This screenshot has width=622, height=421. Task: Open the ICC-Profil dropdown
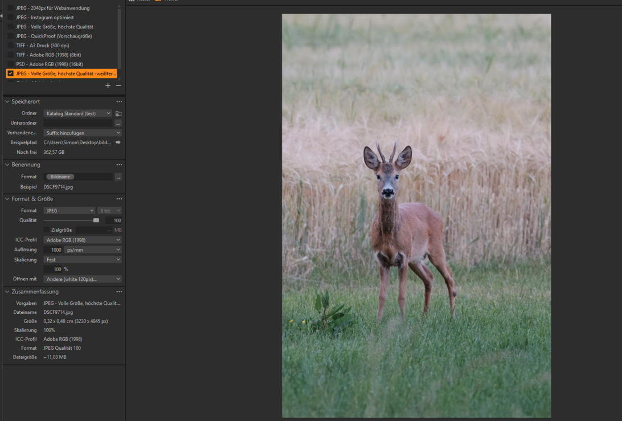pos(83,240)
